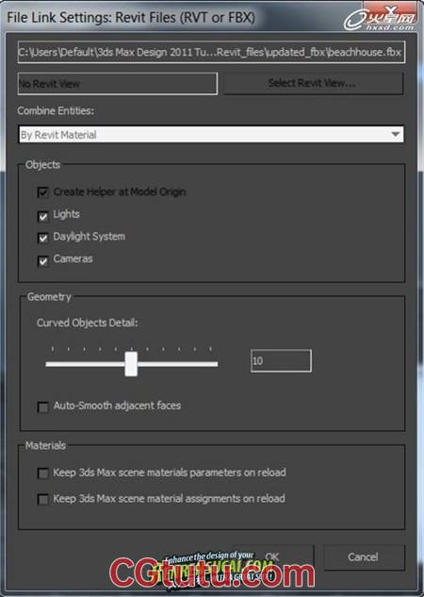Check Keep scene material assignments on reload
Screen dimensions: 424x597
tap(43, 499)
